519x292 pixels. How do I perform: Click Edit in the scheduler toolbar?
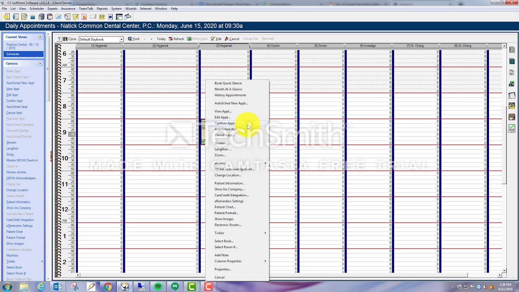[216, 39]
